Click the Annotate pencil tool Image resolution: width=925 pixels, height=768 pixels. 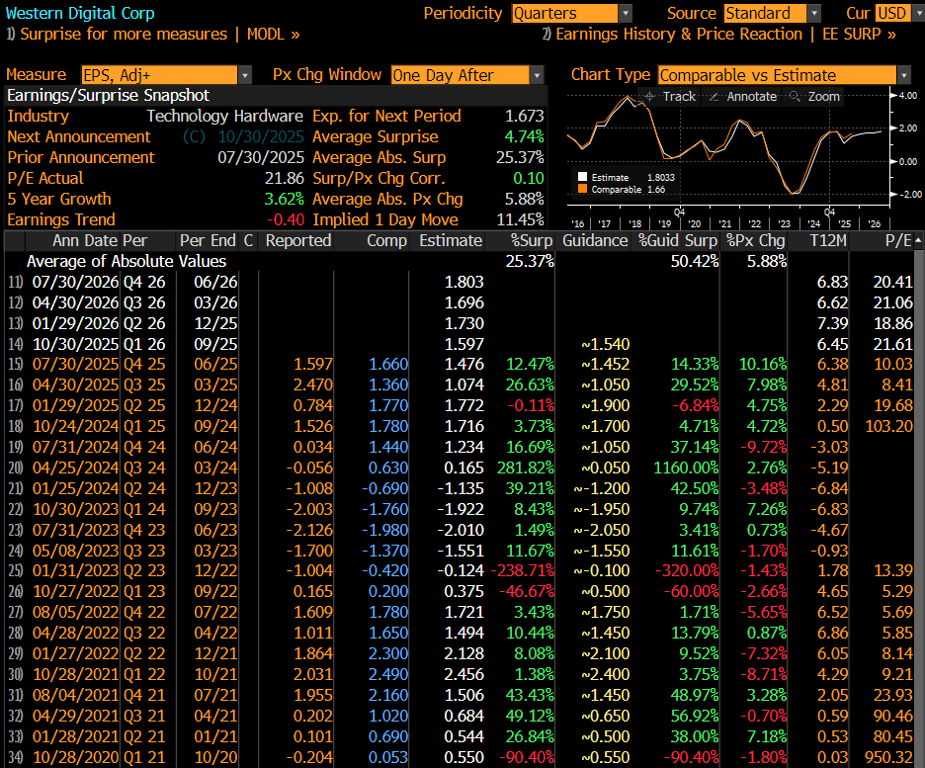pos(742,96)
